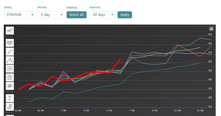The height and width of the screenshot is (116, 221).
Task: Click the Apply button
Action: 125,15
